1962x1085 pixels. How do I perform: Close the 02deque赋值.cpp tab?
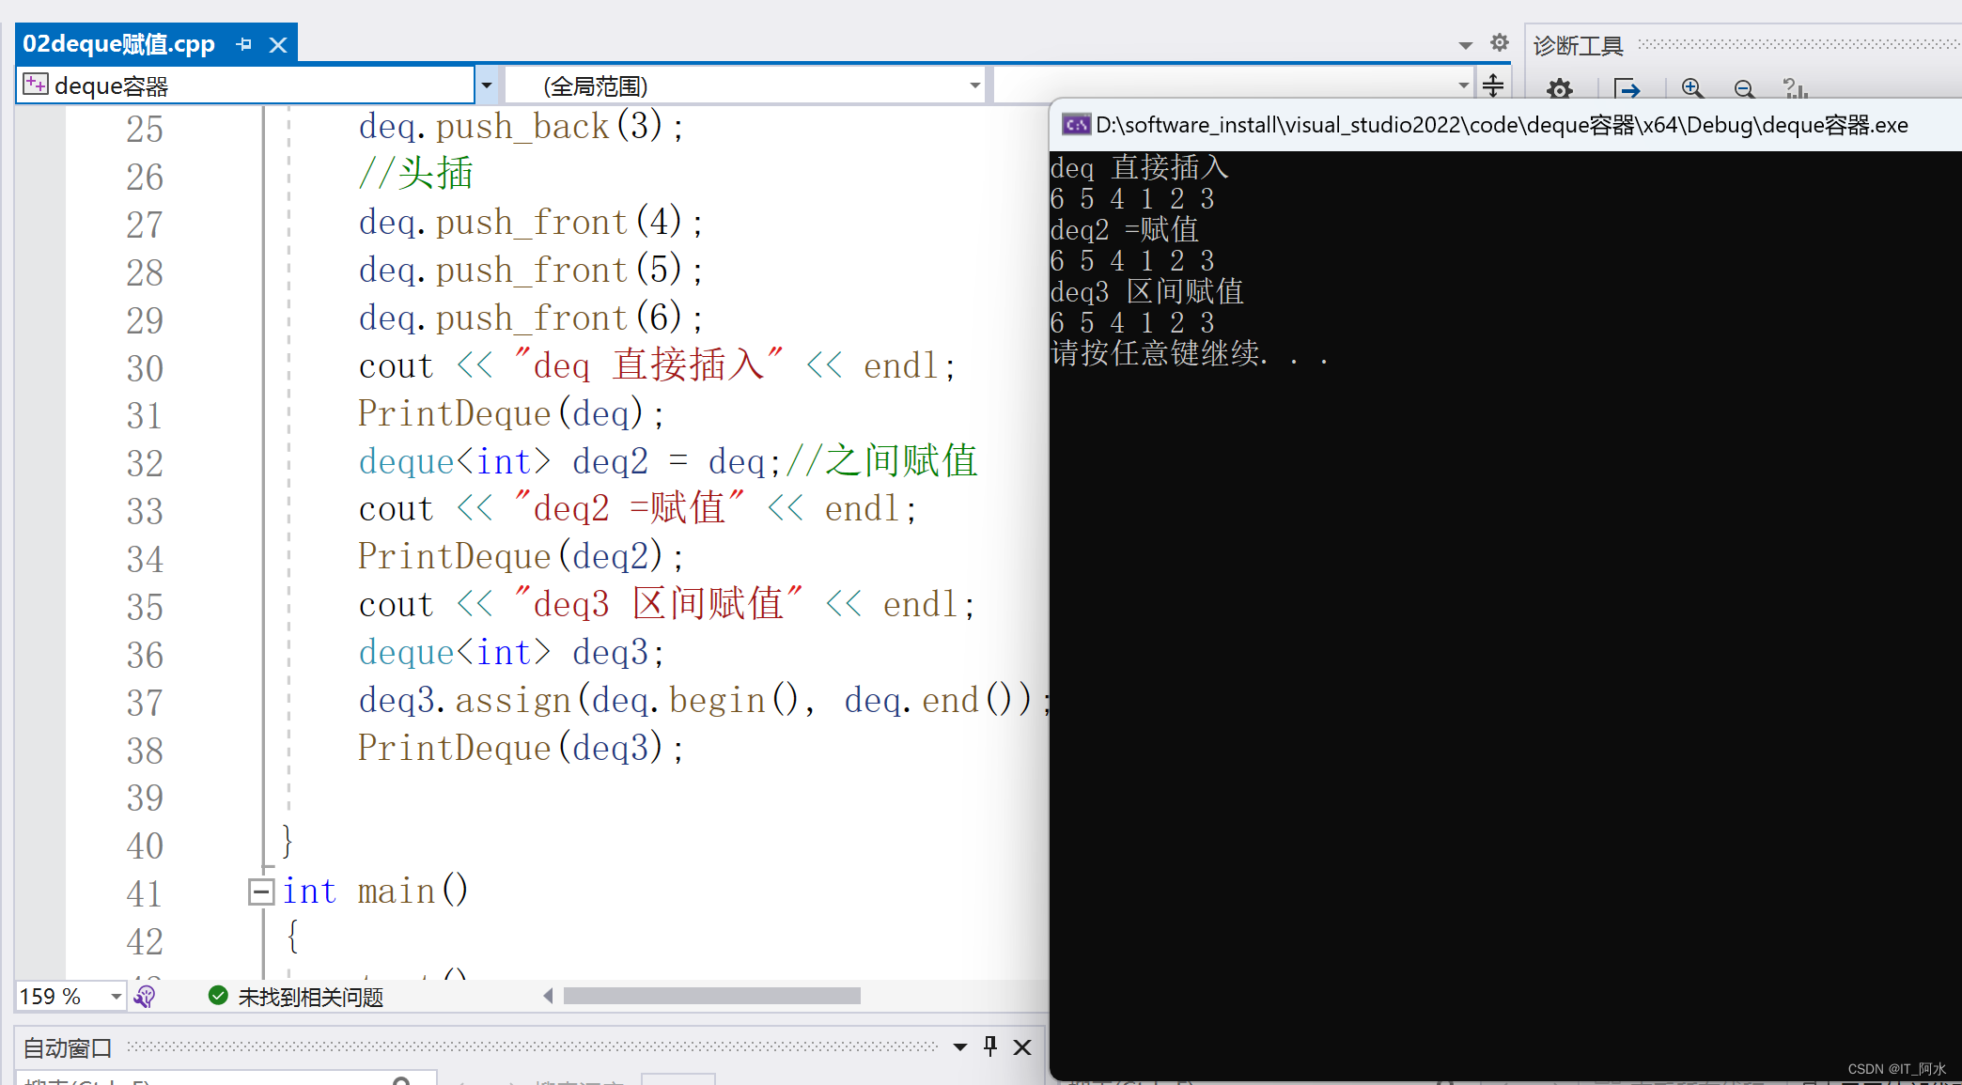(x=278, y=44)
